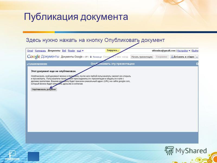217x163 pixels.
Task: Click the document title Документы Google
Action: [x=75, y=57]
